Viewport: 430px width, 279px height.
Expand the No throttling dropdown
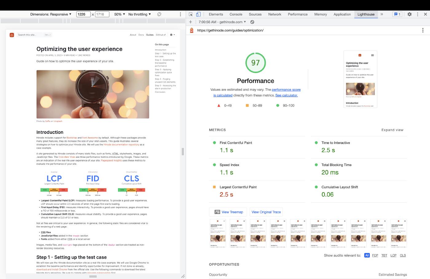pos(139,14)
